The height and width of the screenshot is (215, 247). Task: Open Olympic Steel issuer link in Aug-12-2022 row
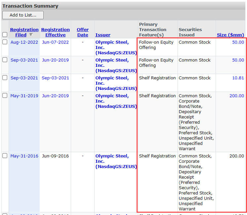point(116,47)
